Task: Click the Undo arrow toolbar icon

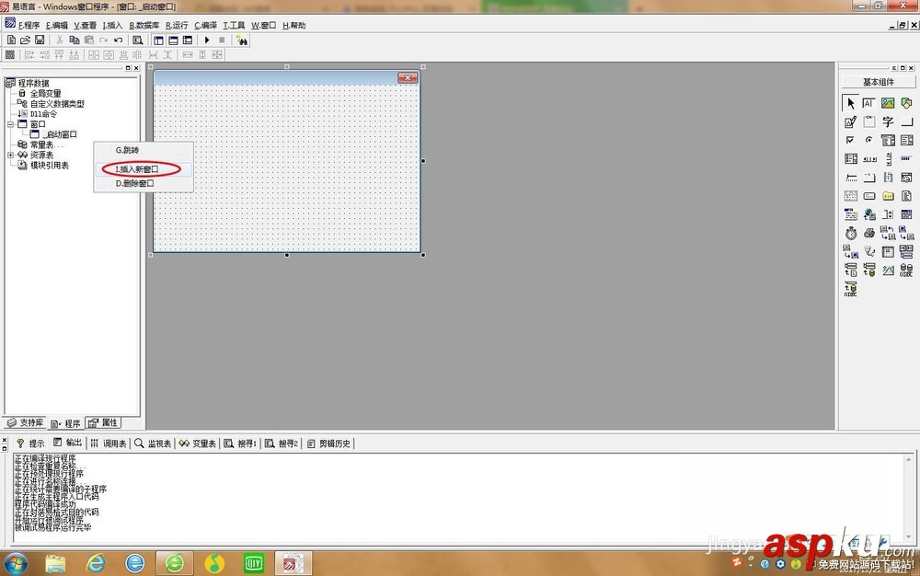Action: click(x=118, y=40)
